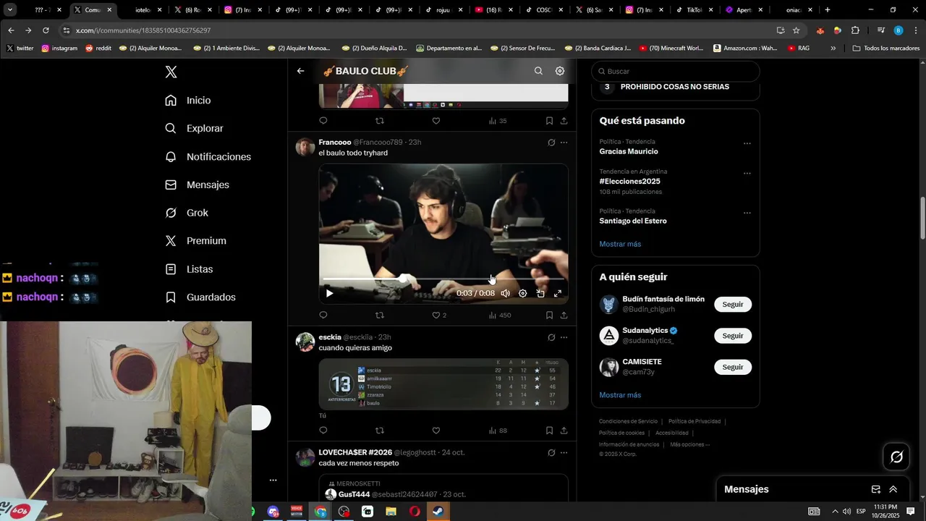This screenshot has height=521, width=926.
Task: Open the reddit bookmark
Action: point(98,48)
